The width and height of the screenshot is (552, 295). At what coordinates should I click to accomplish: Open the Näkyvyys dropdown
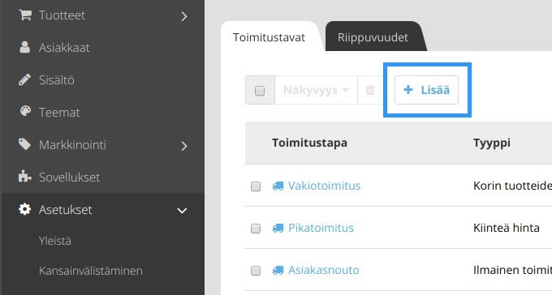pos(316,90)
